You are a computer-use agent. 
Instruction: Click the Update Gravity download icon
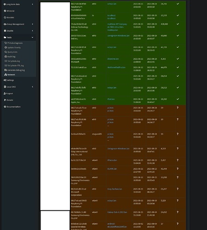tap(6, 47)
